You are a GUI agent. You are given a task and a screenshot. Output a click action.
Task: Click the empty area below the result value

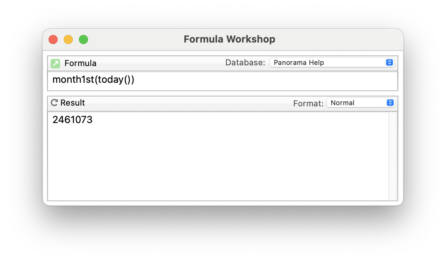tap(216, 163)
